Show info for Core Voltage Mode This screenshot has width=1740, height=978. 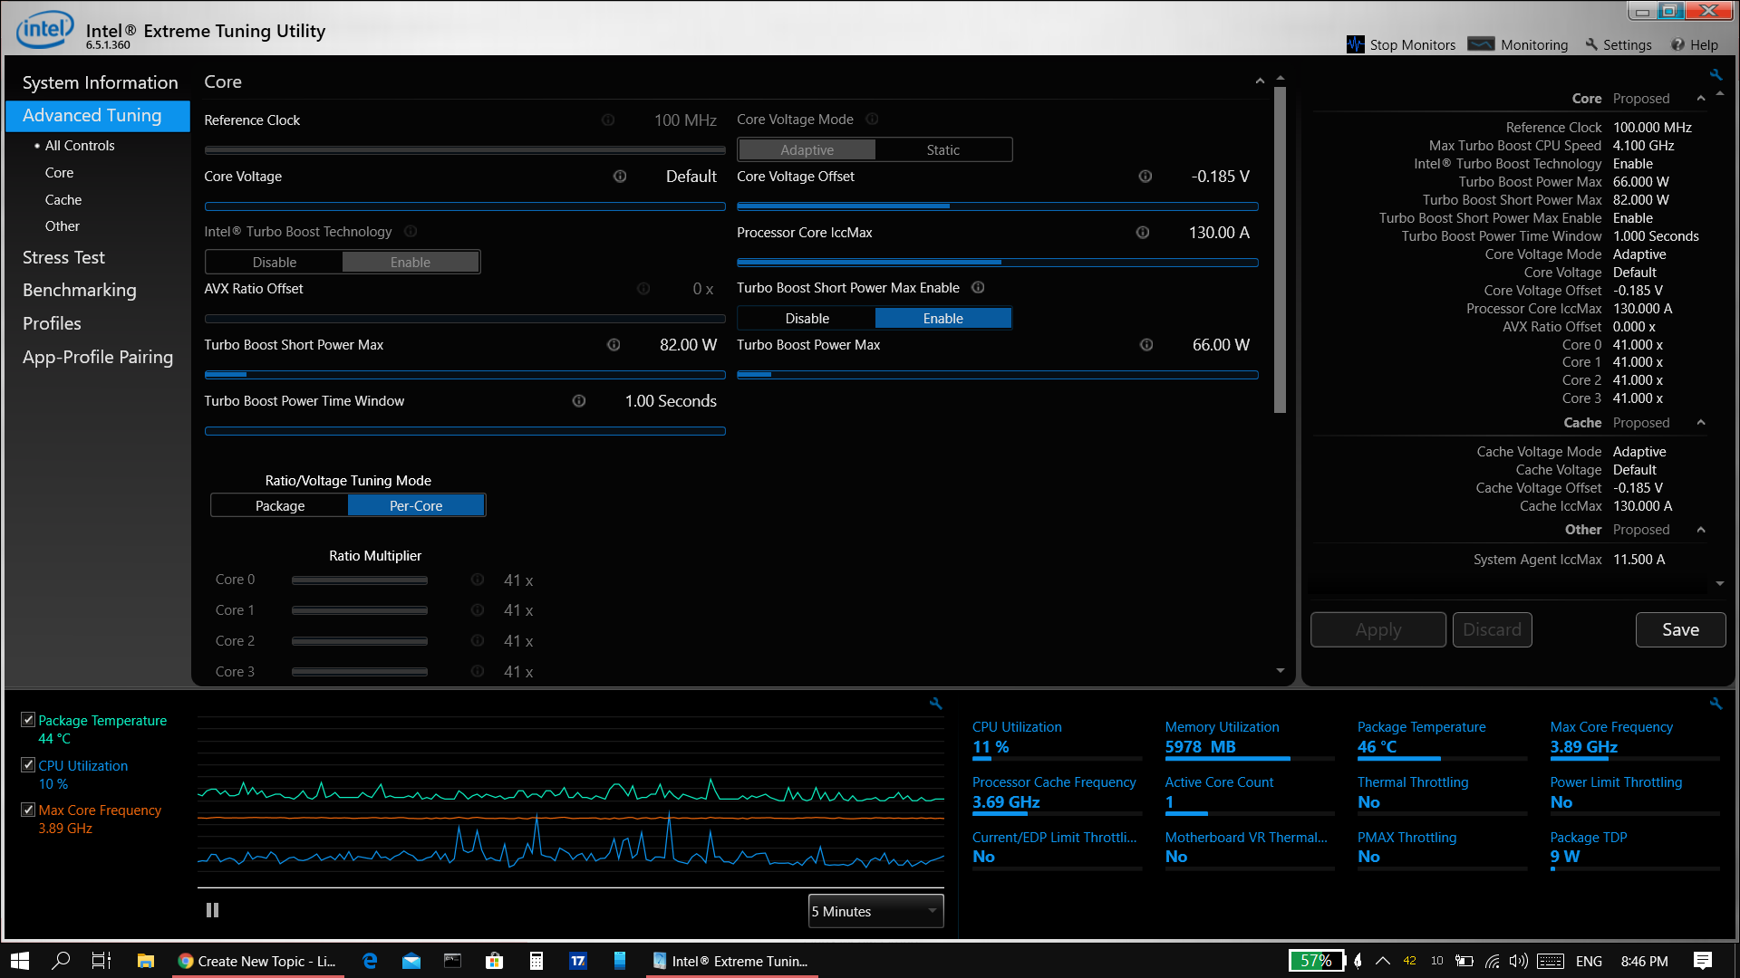point(872,119)
